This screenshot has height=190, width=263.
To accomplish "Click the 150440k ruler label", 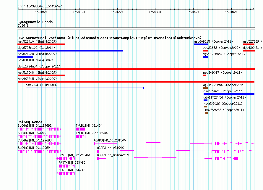I will (x=193, y=12).
